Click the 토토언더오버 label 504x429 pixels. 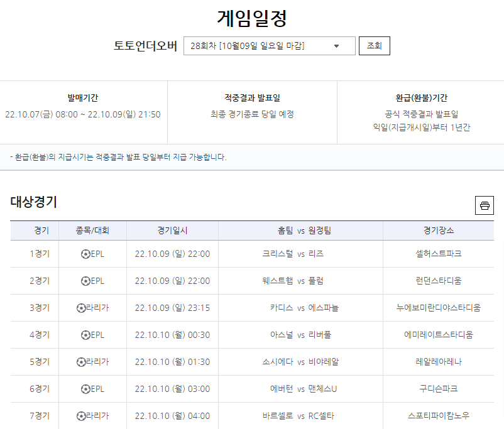(x=145, y=46)
